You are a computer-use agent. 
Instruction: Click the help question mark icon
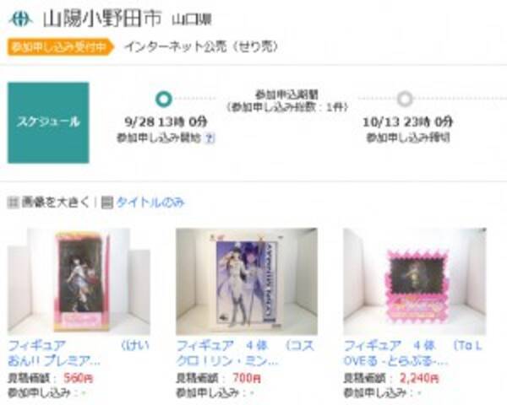point(210,138)
